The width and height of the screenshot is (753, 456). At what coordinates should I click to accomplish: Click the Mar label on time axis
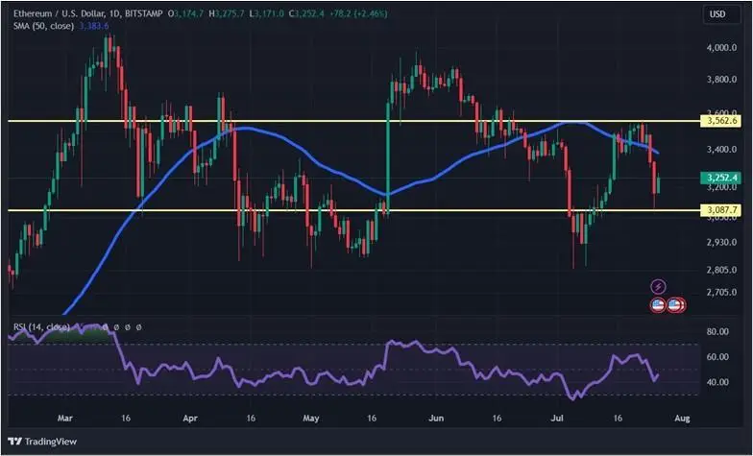(64, 419)
